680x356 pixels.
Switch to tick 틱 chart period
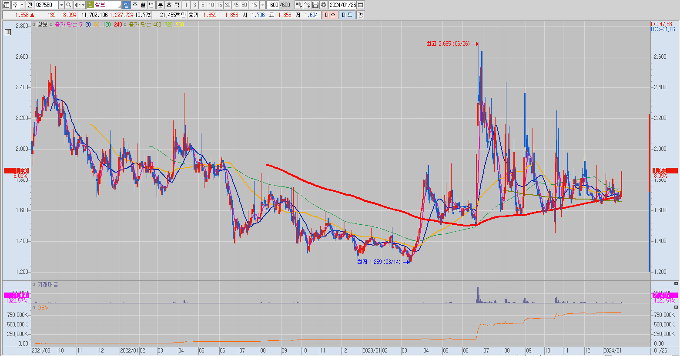(177, 5)
